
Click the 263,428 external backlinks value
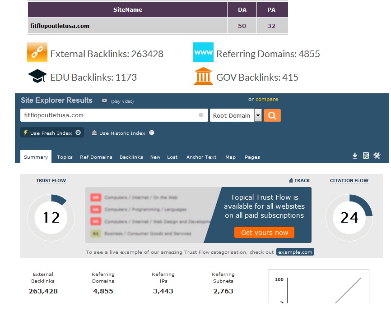(x=43, y=291)
